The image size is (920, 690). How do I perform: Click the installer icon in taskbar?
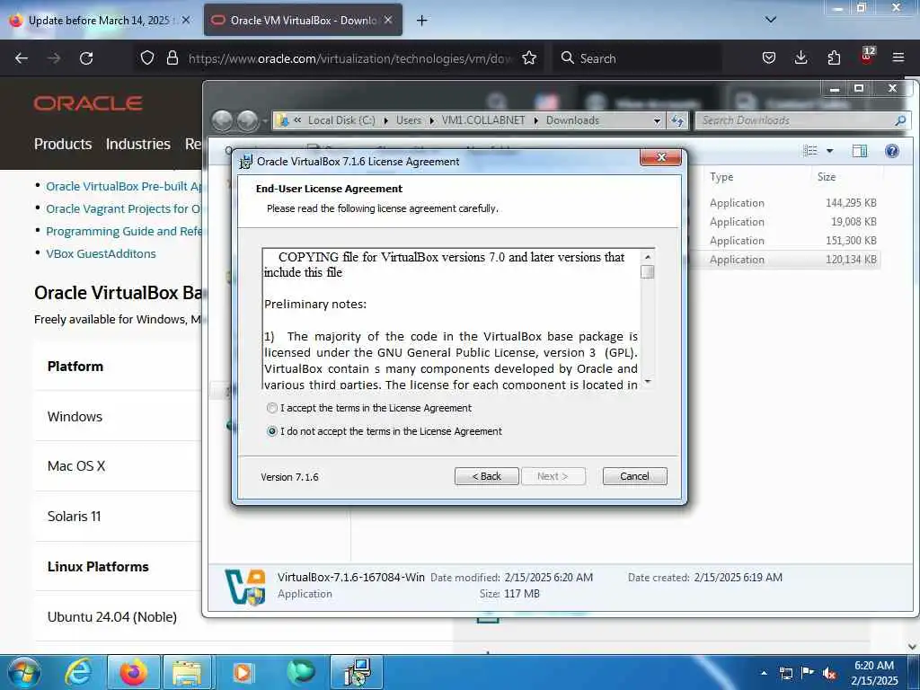tap(357, 672)
